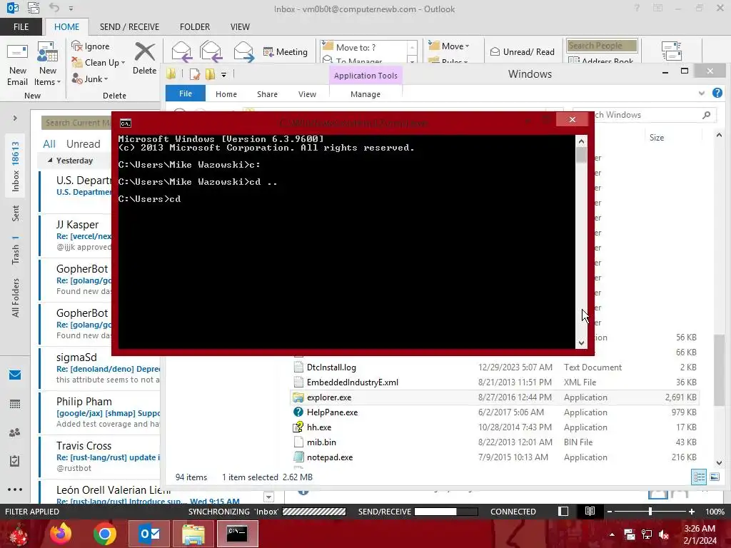The width and height of the screenshot is (731, 548).
Task: Select Sent folder in sidebar
Action: tap(16, 213)
